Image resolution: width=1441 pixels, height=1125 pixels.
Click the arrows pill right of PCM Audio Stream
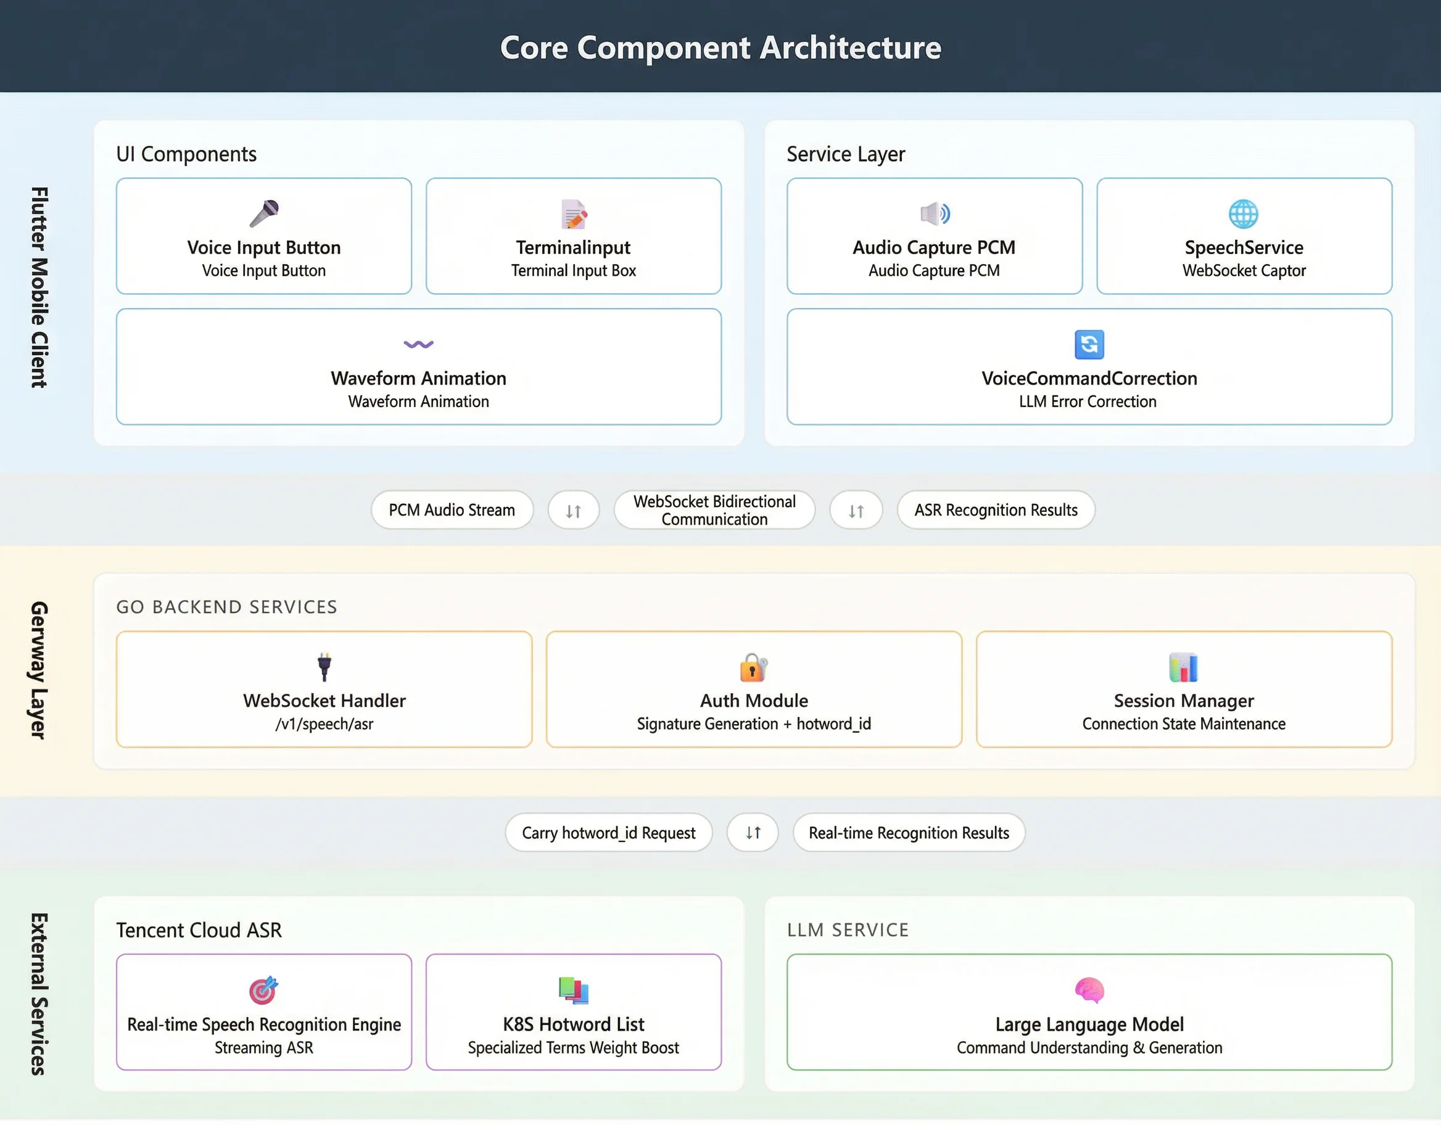coord(573,511)
